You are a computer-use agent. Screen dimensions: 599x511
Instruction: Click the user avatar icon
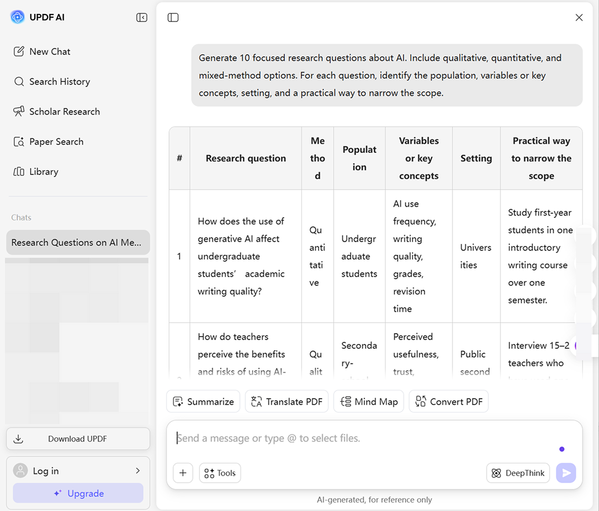click(20, 471)
